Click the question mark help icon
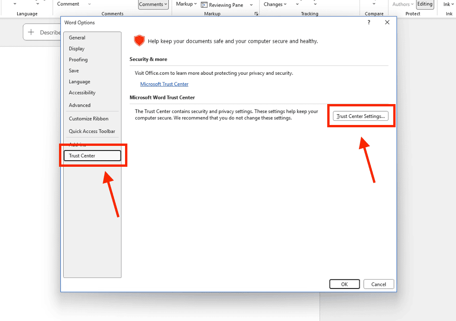Viewport: 456px width, 321px height. coord(369,22)
